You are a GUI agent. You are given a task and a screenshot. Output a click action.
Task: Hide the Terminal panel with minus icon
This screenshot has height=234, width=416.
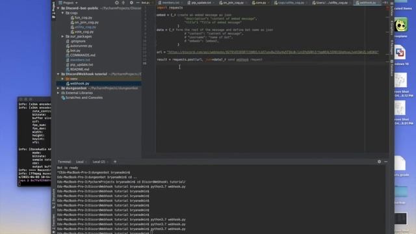385,162
